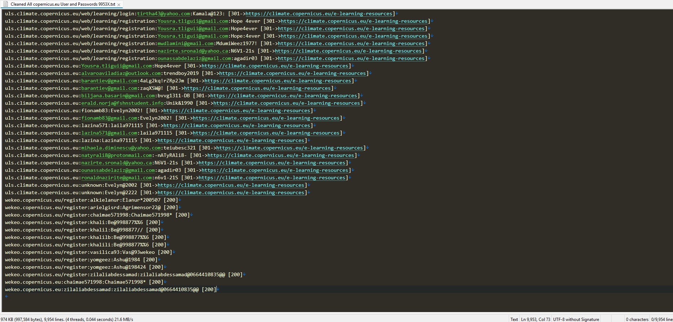Screen dimensions: 673x322
Task: Click the file size summary in the status bar
Action: pos(67,319)
